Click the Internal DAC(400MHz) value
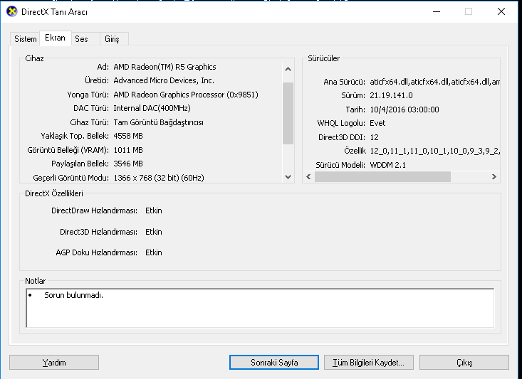Image resolution: width=522 pixels, height=379 pixels. pos(152,108)
